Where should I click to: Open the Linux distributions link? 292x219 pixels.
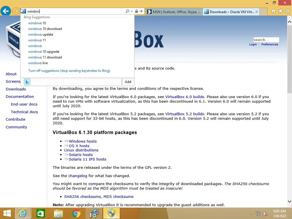pyautogui.click(x=81, y=150)
